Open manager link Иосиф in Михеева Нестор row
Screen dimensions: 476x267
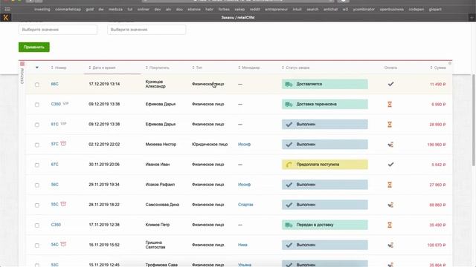pyautogui.click(x=245, y=145)
